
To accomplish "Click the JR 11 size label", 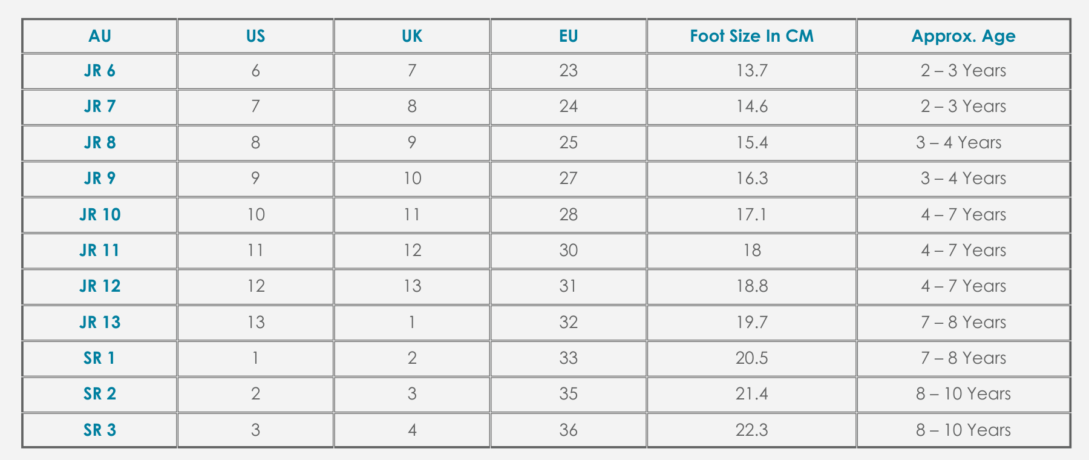I will point(100,251).
